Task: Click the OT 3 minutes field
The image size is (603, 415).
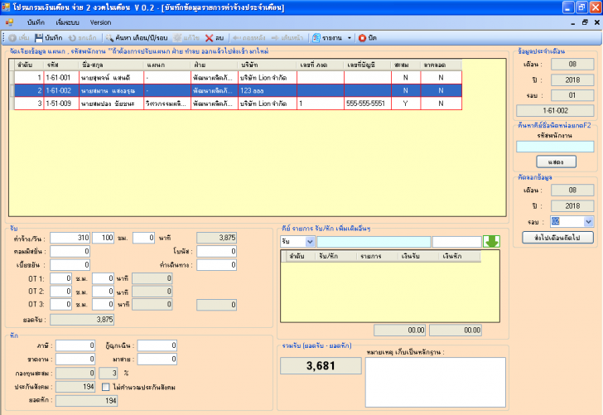Action: pos(103,304)
